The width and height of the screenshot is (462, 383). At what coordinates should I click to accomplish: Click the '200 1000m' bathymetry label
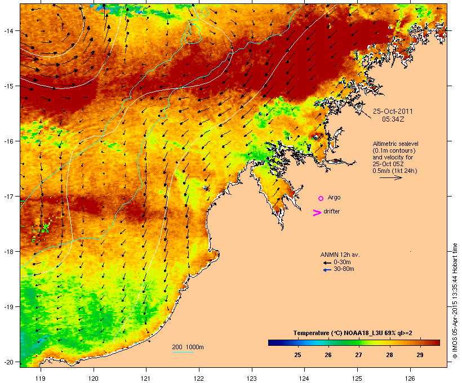tap(188, 347)
